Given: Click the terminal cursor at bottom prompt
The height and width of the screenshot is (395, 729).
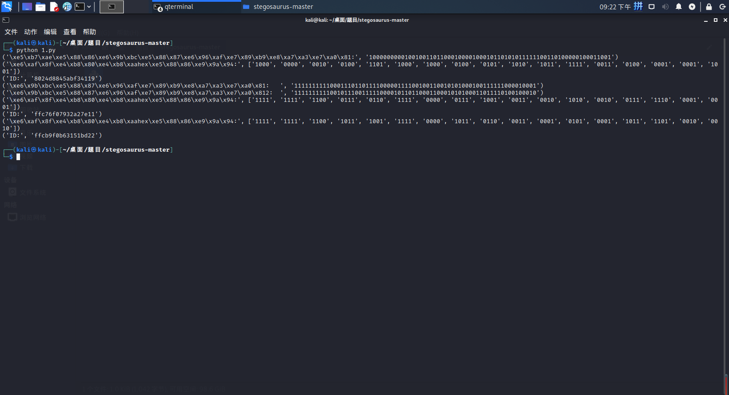Looking at the screenshot, I should tap(18, 157).
